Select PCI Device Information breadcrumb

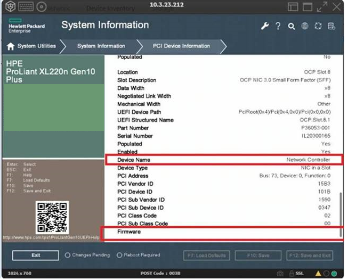(x=181, y=46)
